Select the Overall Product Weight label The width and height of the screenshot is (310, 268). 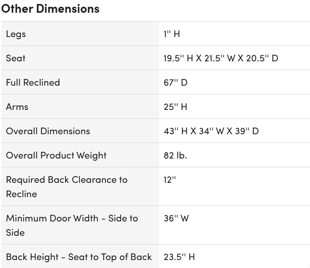tap(56, 155)
